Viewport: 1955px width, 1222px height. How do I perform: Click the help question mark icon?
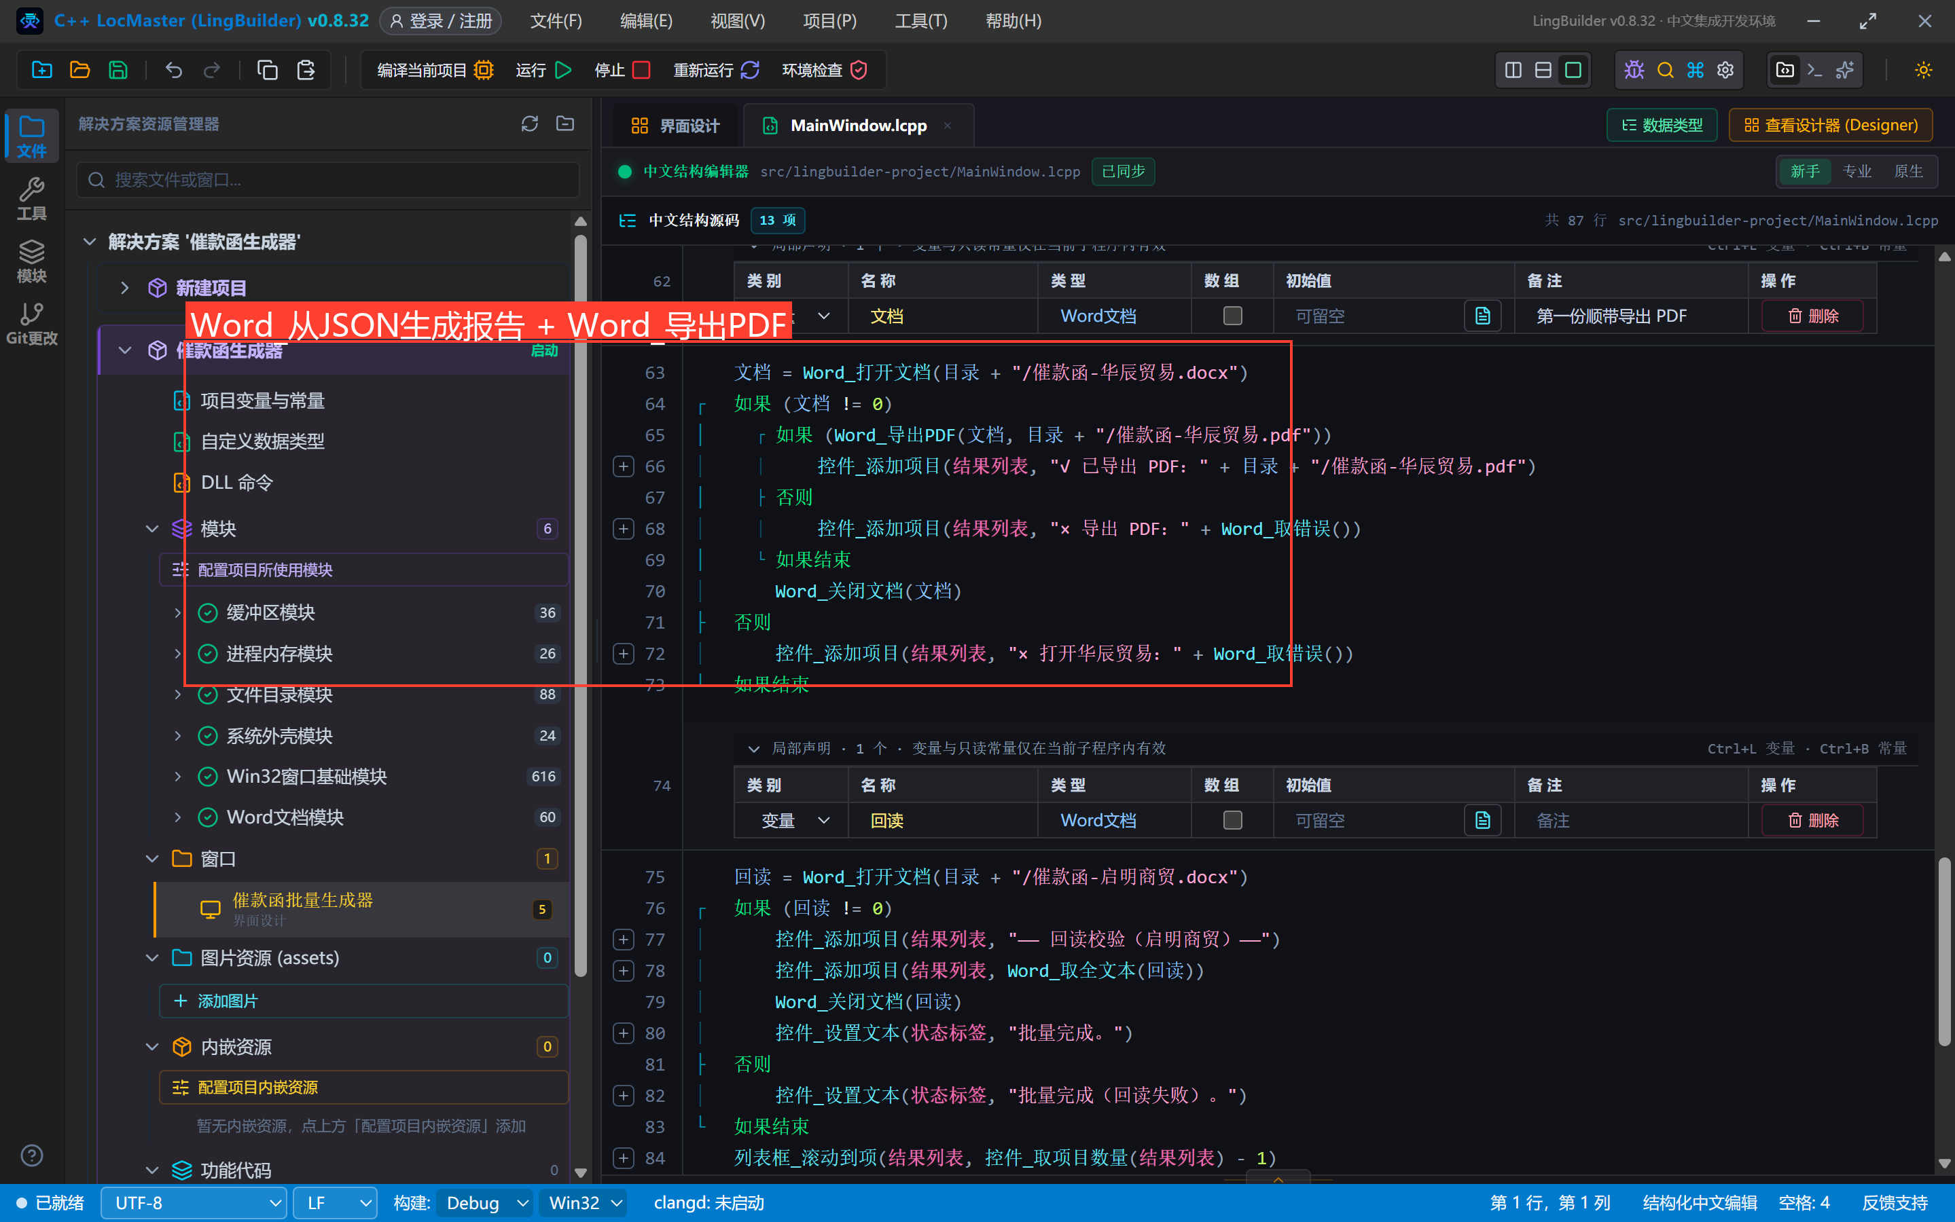(x=31, y=1155)
